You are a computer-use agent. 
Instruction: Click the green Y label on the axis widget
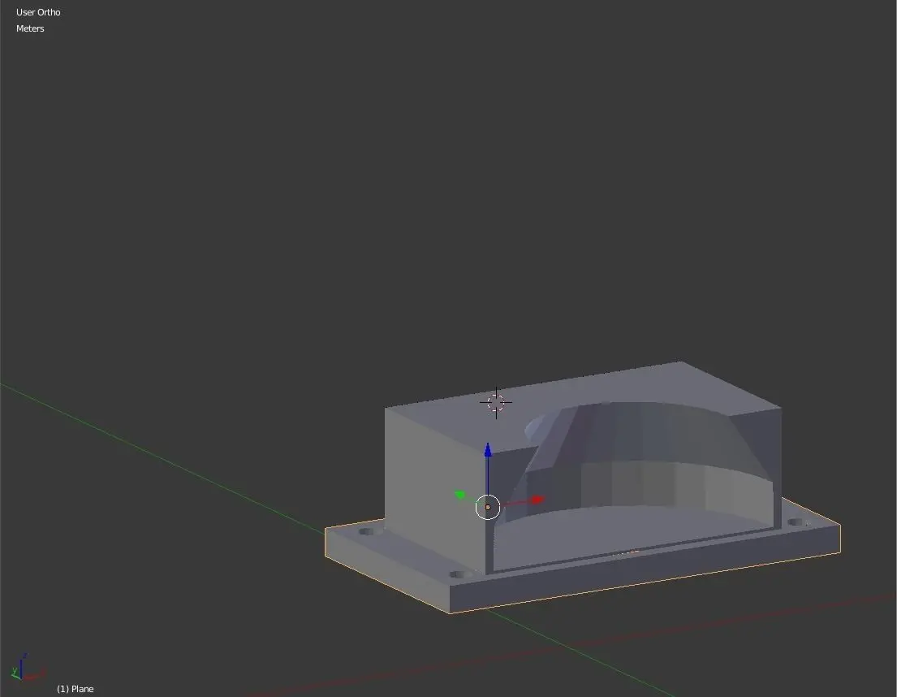[15, 671]
